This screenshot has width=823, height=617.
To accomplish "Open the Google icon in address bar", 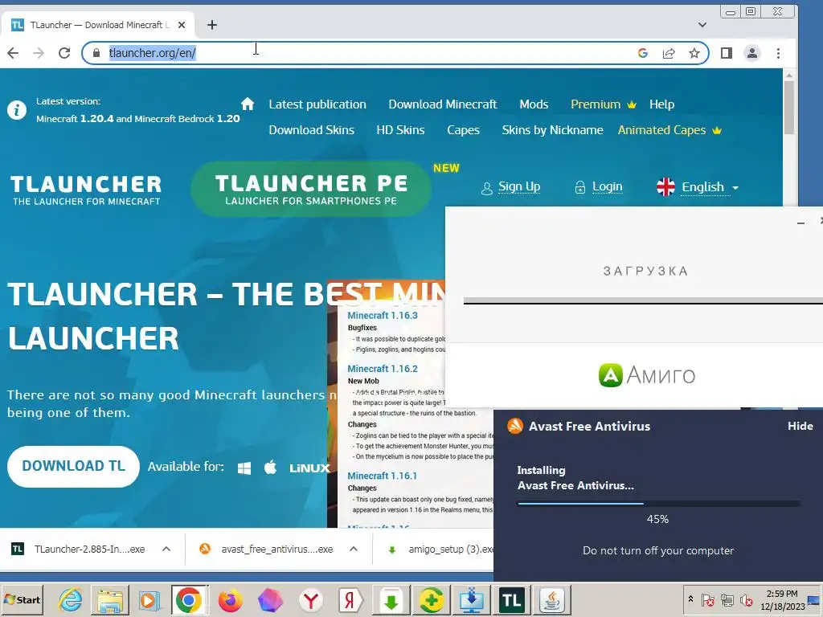I will point(642,53).
